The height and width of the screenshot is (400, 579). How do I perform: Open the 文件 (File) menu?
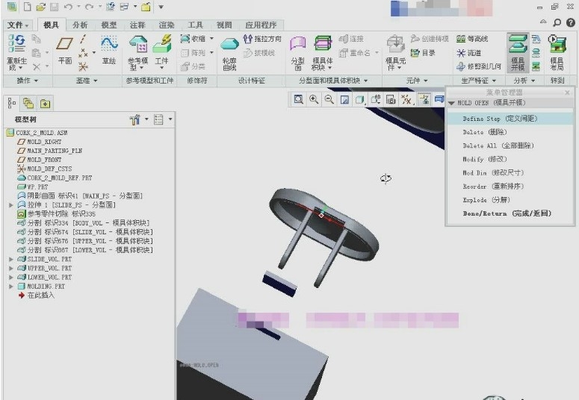click(18, 25)
